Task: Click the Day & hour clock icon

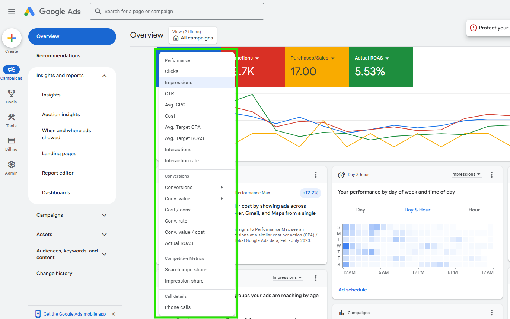Action: coord(341,175)
